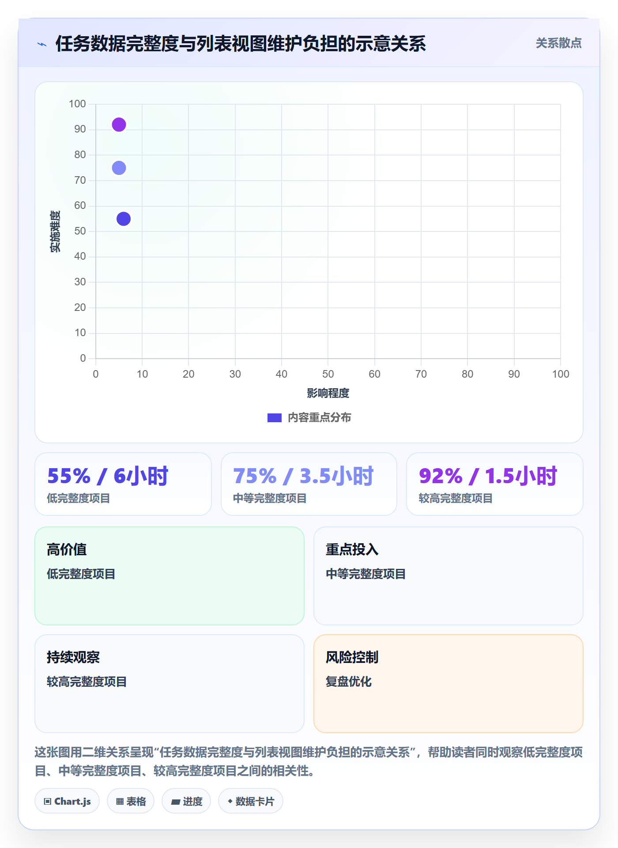Click the 内容重点分布 legend label
Screen dimensions: 618x848
[319, 418]
